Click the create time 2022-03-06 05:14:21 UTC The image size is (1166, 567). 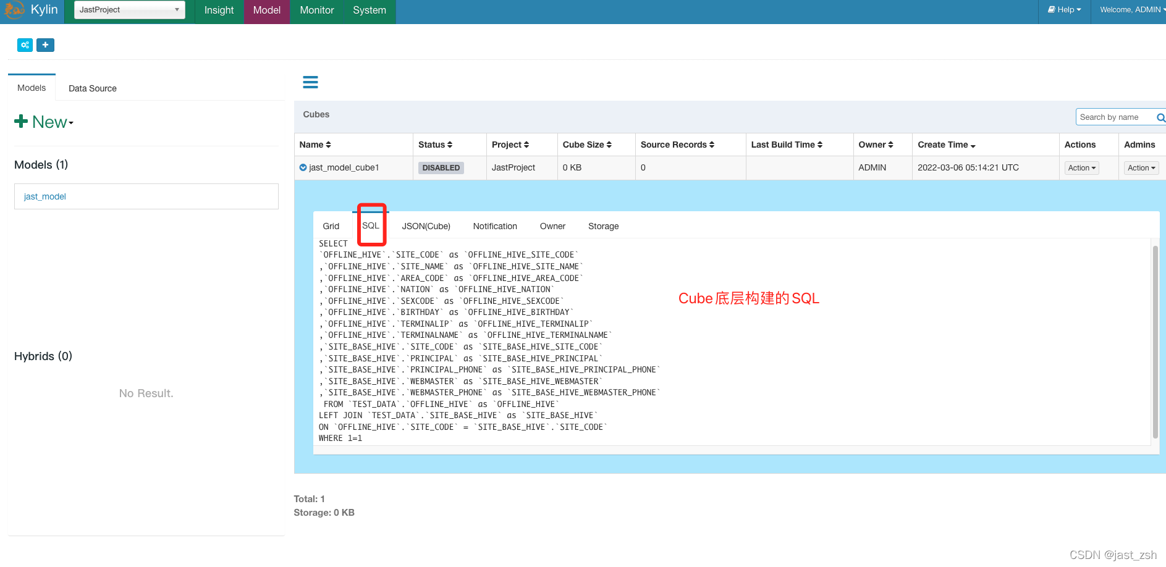click(x=968, y=167)
